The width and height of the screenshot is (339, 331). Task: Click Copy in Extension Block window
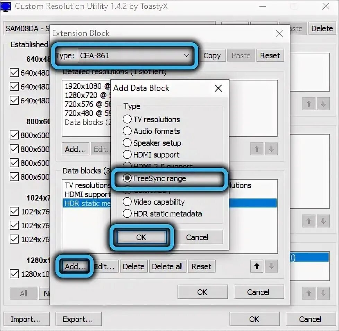[x=212, y=56]
